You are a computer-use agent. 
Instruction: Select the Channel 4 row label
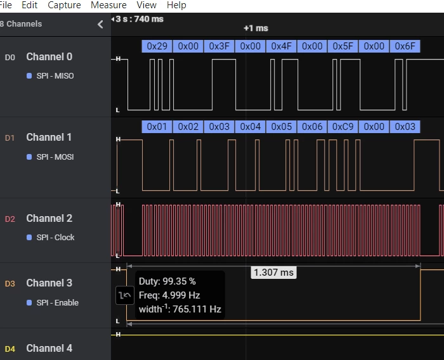point(49,348)
